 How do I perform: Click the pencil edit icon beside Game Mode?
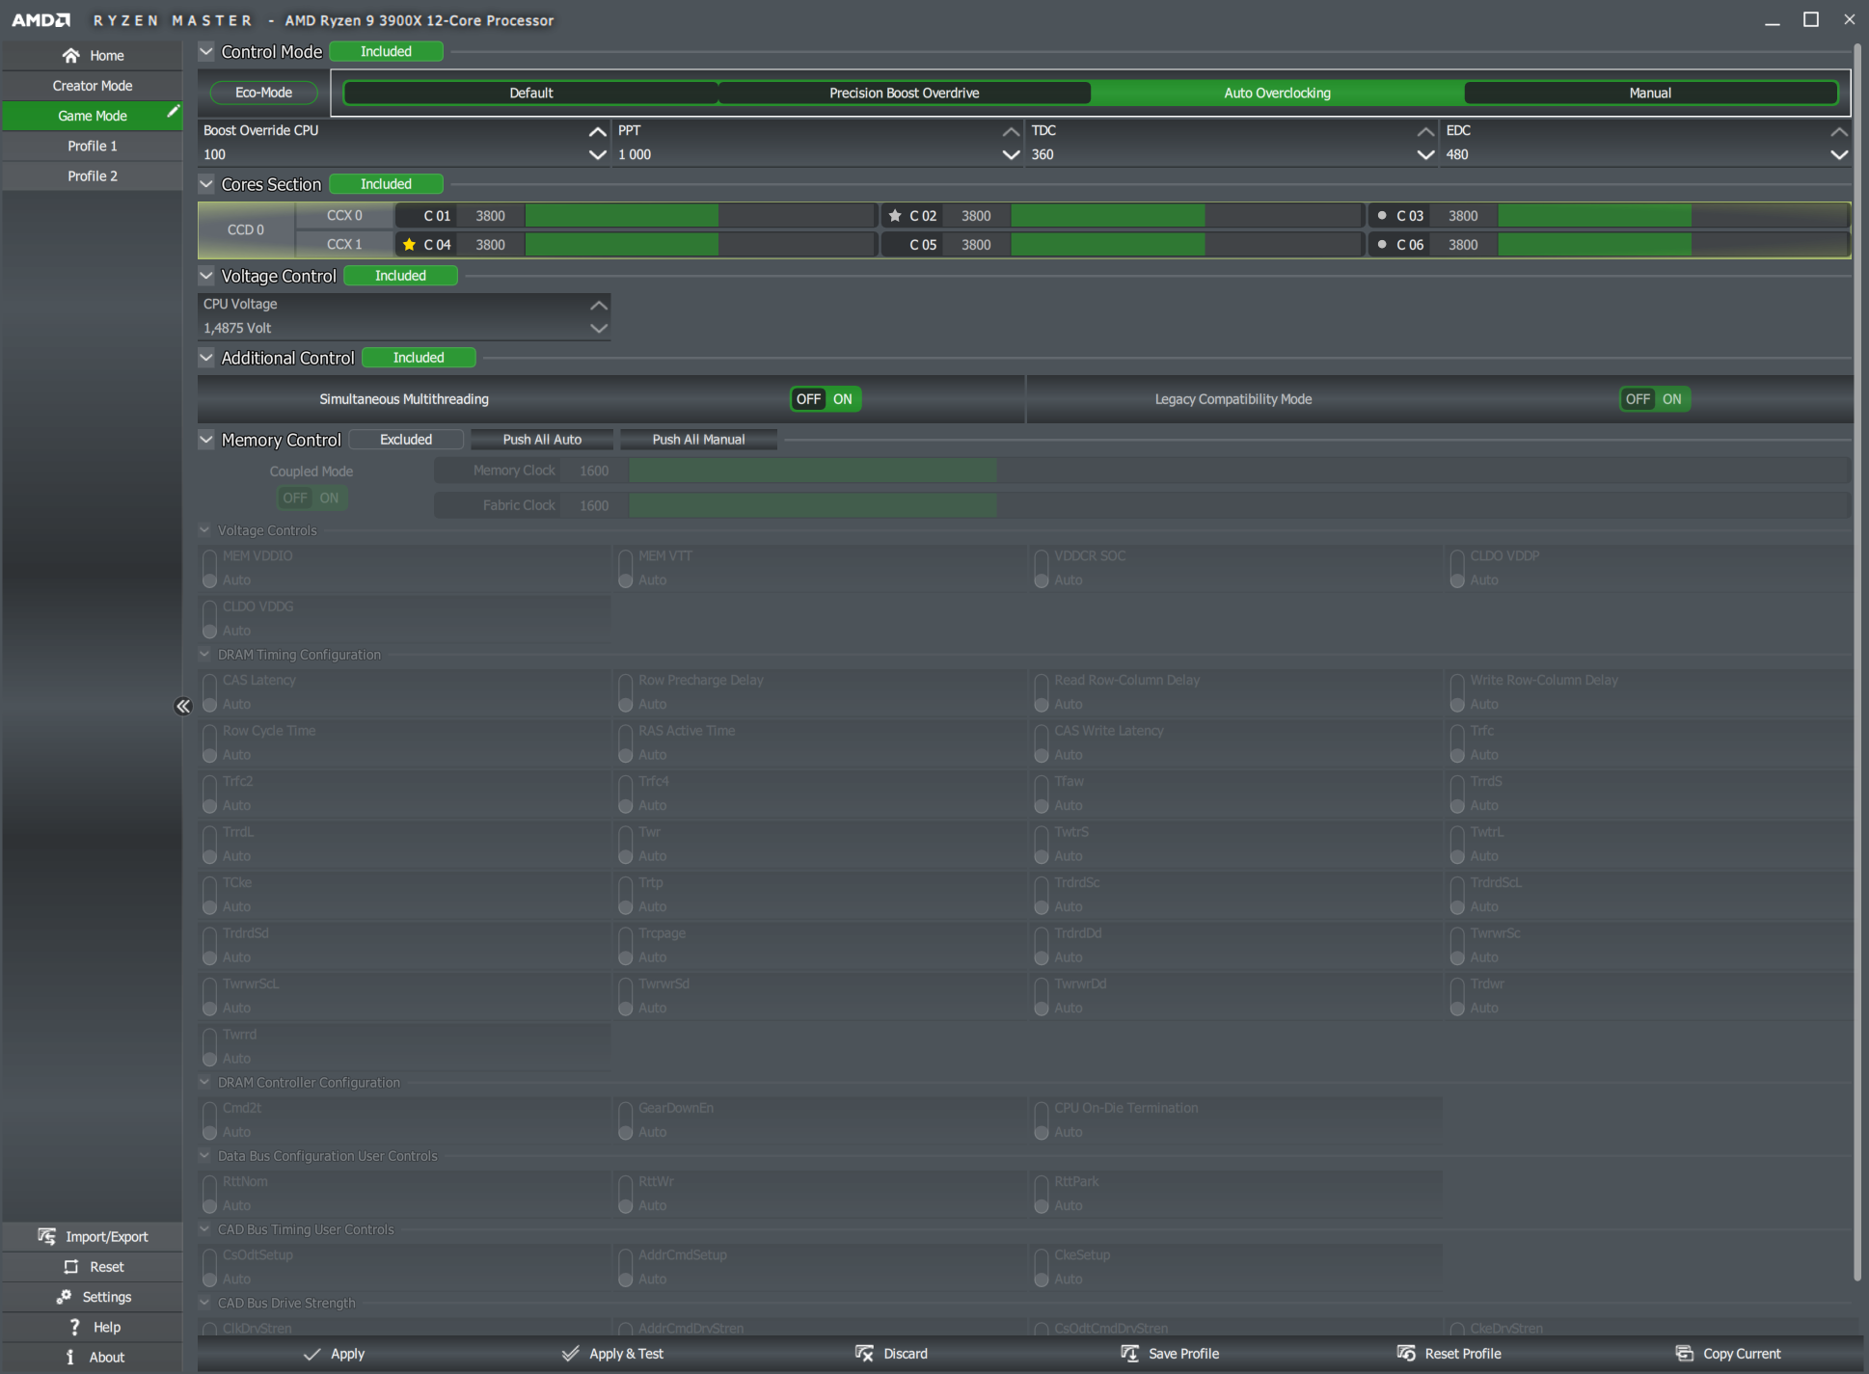173,112
